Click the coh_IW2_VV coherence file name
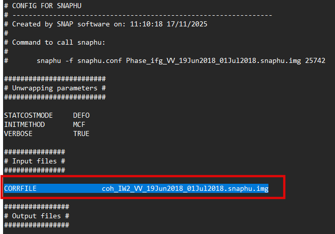The width and height of the screenshot is (335, 234). pyautogui.click(x=185, y=189)
